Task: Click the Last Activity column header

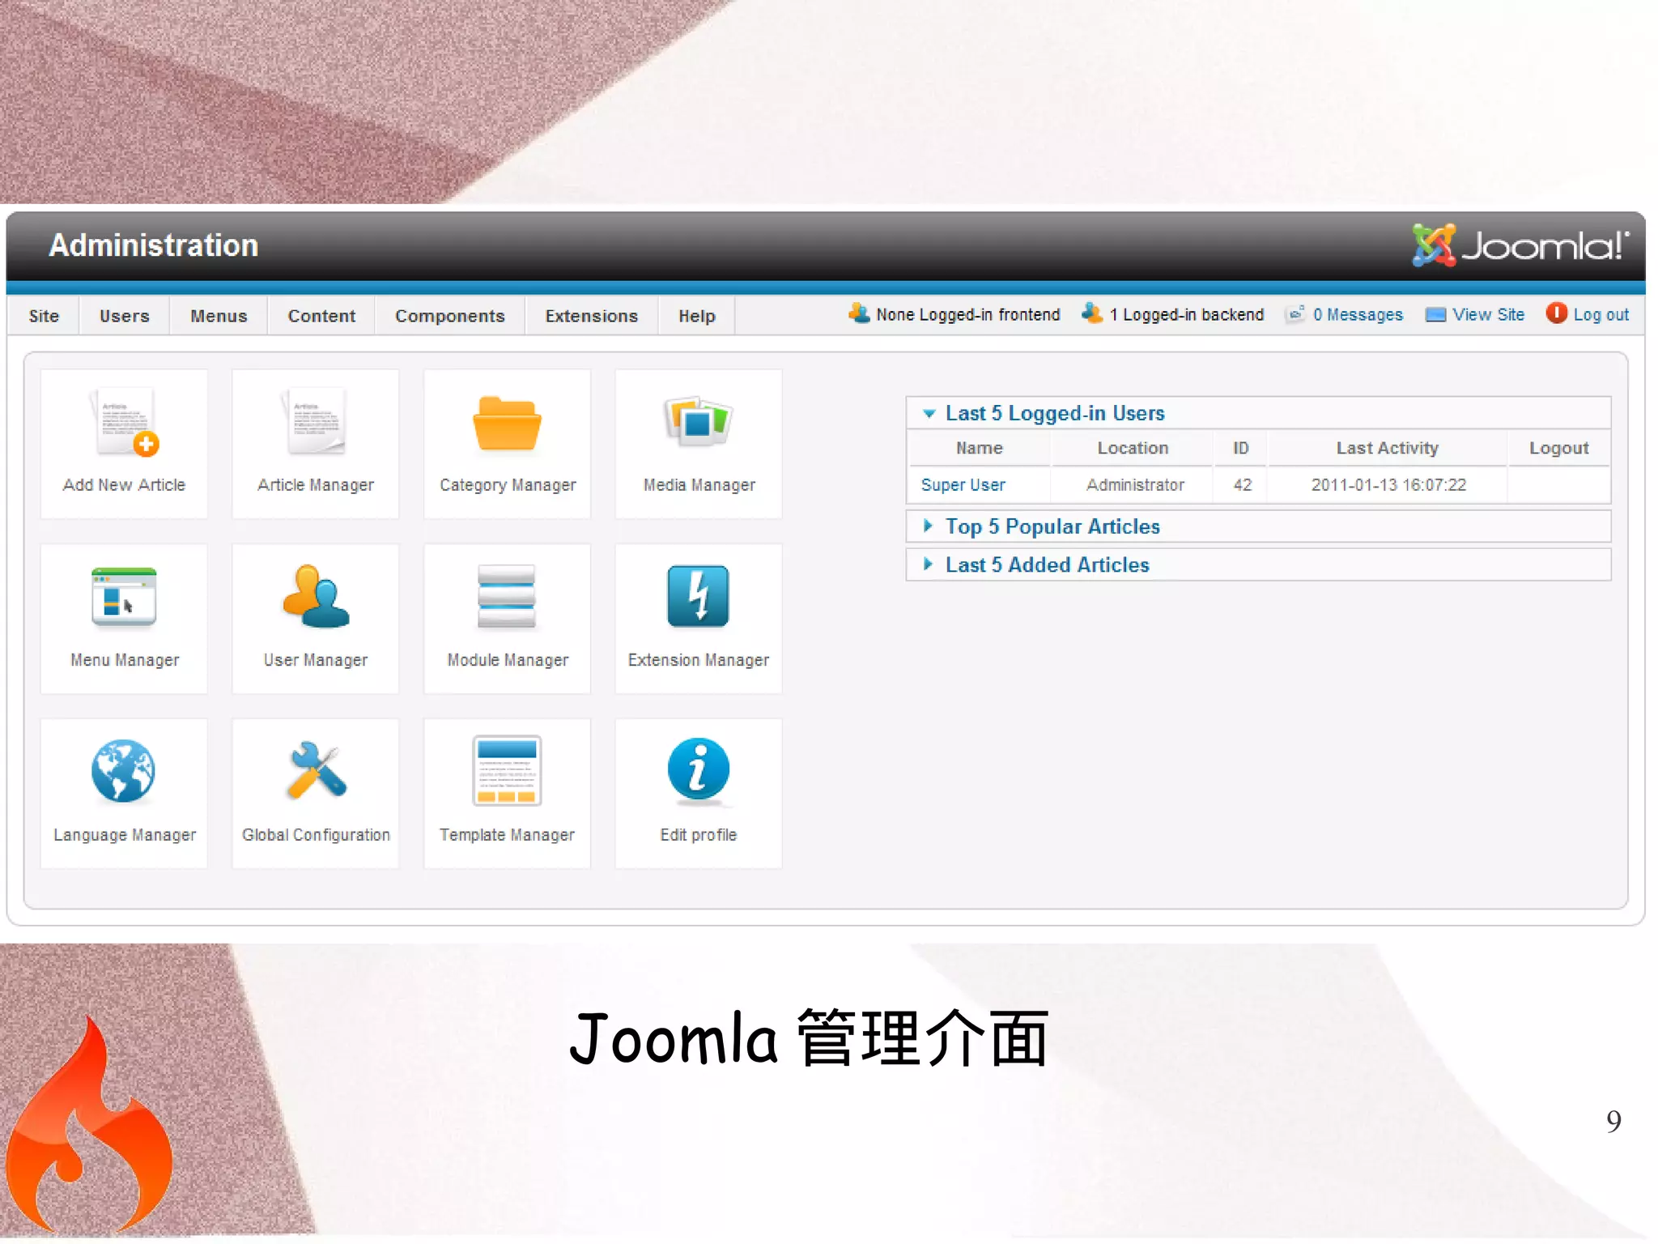Action: point(1387,448)
